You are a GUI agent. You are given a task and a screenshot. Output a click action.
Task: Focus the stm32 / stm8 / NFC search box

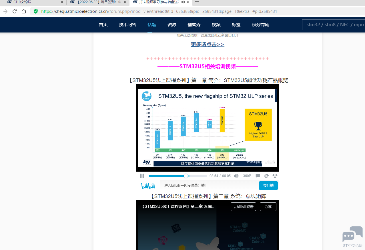(x=334, y=25)
